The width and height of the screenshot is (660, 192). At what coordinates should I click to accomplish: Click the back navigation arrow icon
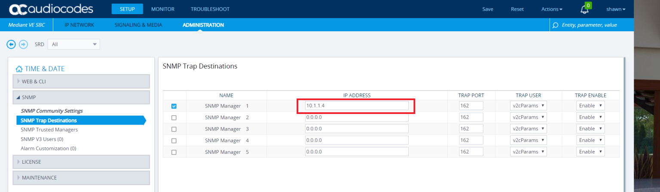tap(11, 44)
